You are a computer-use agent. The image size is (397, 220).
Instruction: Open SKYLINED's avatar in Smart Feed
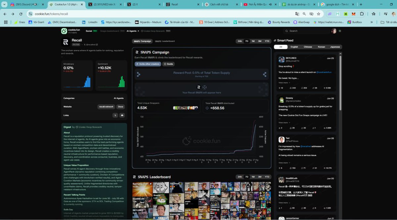(x=282, y=59)
